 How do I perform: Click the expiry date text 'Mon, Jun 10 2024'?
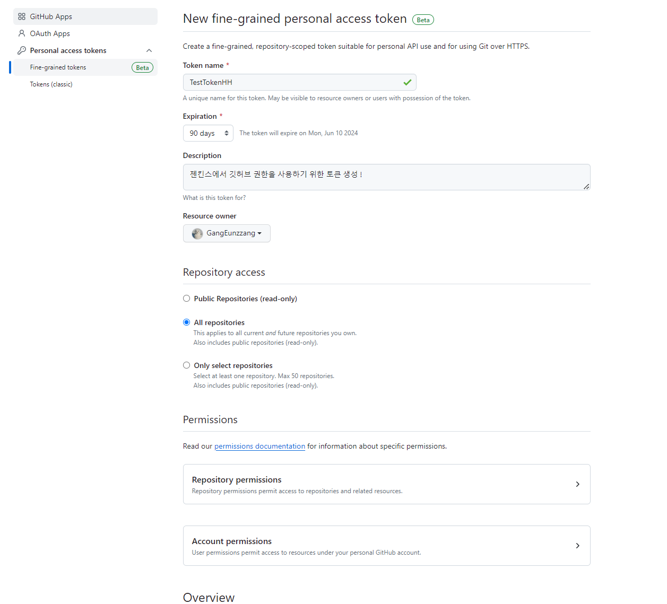[x=333, y=133]
